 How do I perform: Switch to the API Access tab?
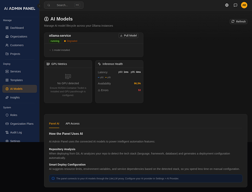click(73, 124)
